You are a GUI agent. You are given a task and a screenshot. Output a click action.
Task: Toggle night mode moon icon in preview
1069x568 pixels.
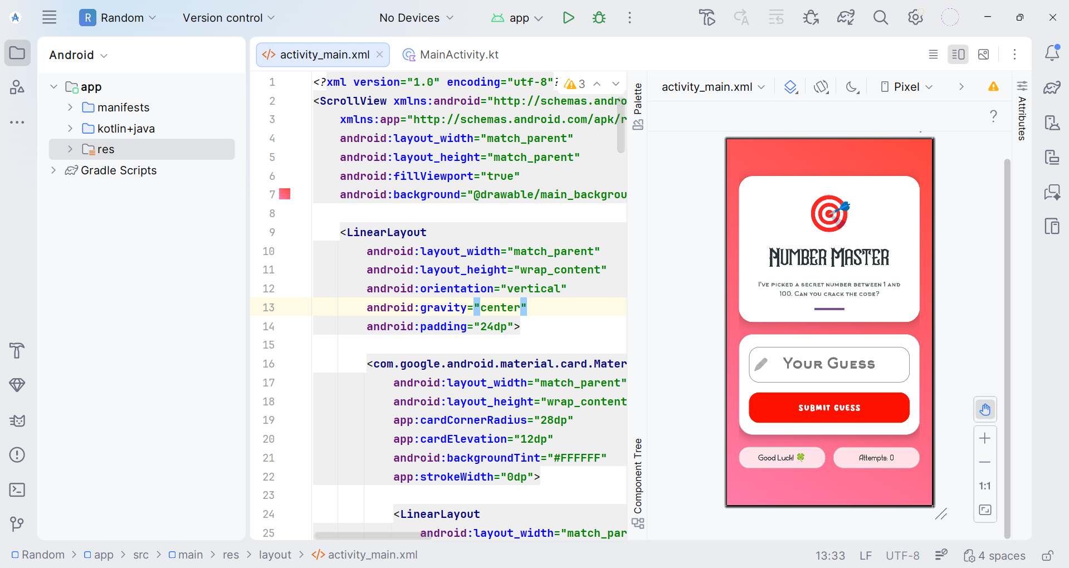click(852, 87)
